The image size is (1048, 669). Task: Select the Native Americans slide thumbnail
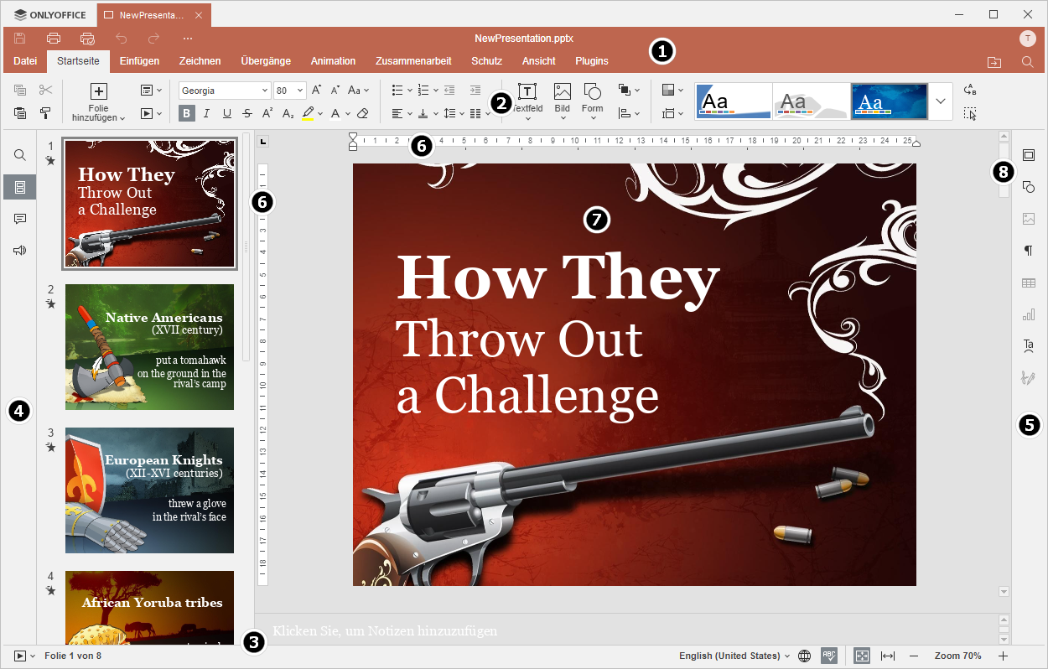click(x=149, y=347)
